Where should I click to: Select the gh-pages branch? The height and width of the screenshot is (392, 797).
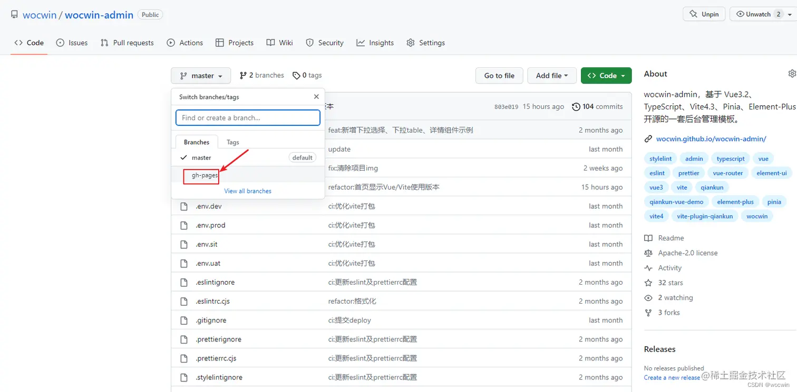coord(248,175)
